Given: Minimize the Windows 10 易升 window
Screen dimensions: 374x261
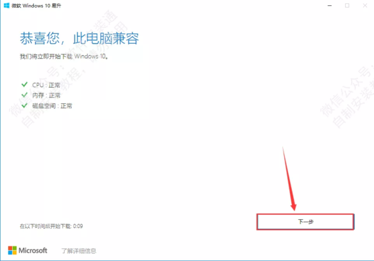Looking at the screenshot, I should 330,5.
